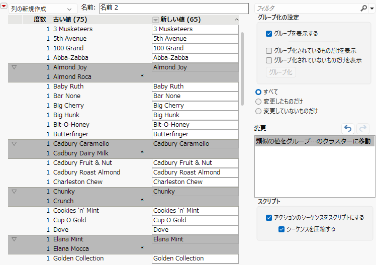Image resolution: width=376 pixels, height=265 pixels.
Task: Open the red triangle options menu
Action: coord(4,6)
